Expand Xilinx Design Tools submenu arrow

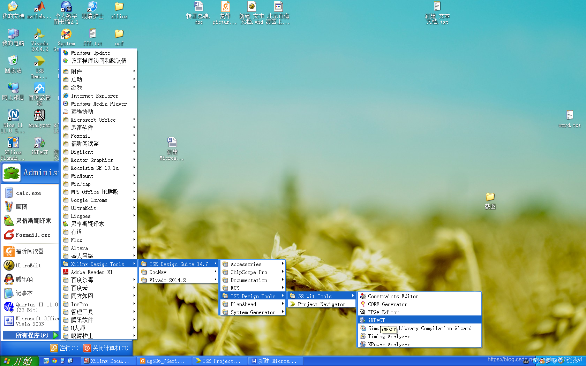pos(134,264)
